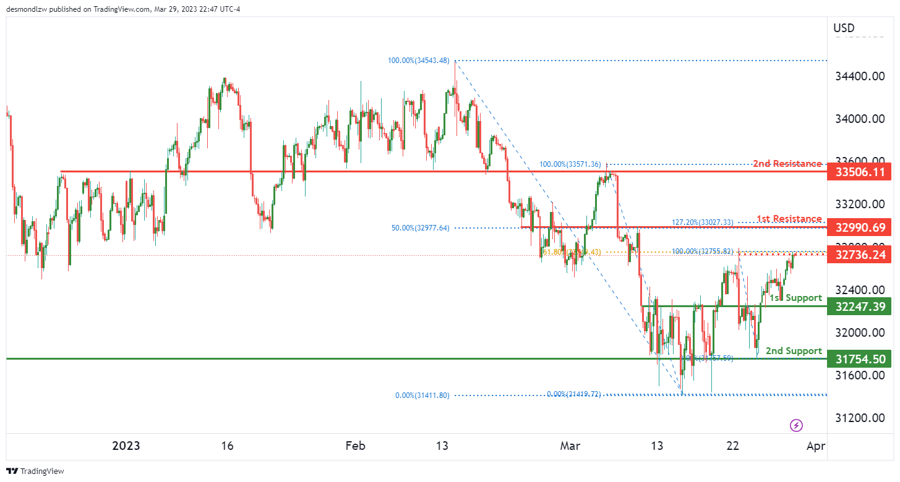Click the 0.00%(31411.80) Fibonacci label
The width and height of the screenshot is (900, 482).
coord(423,395)
